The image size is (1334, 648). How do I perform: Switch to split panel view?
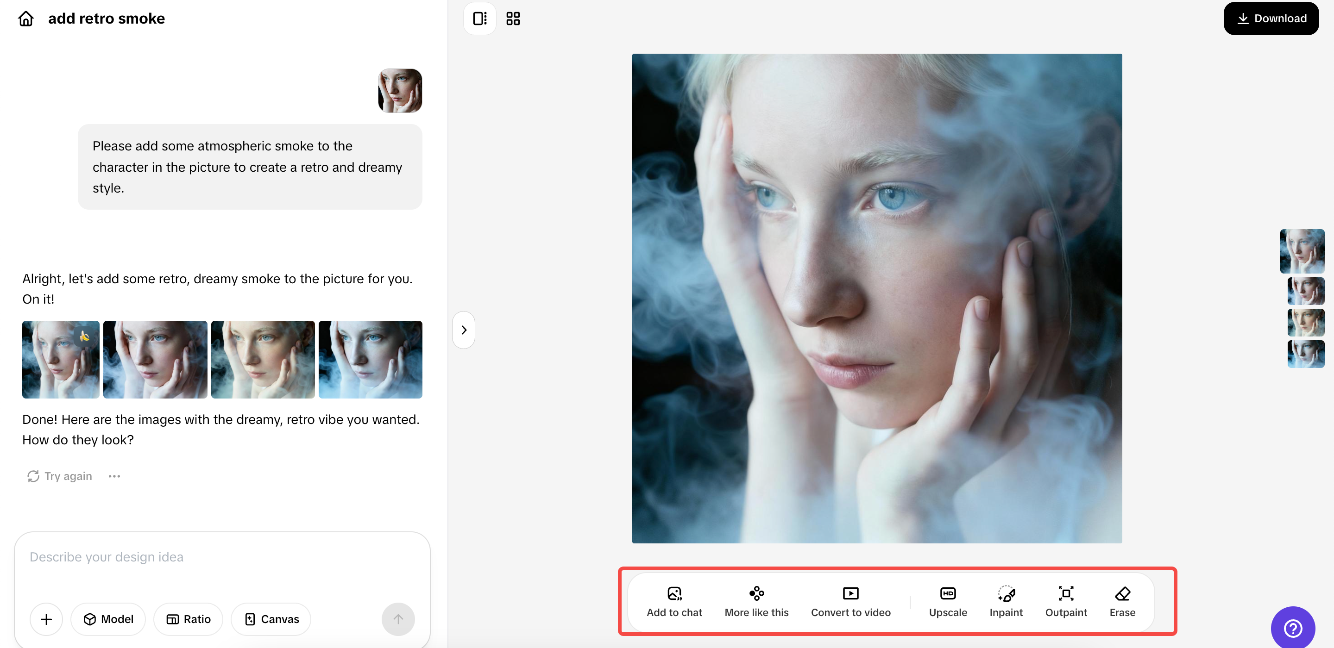click(479, 19)
